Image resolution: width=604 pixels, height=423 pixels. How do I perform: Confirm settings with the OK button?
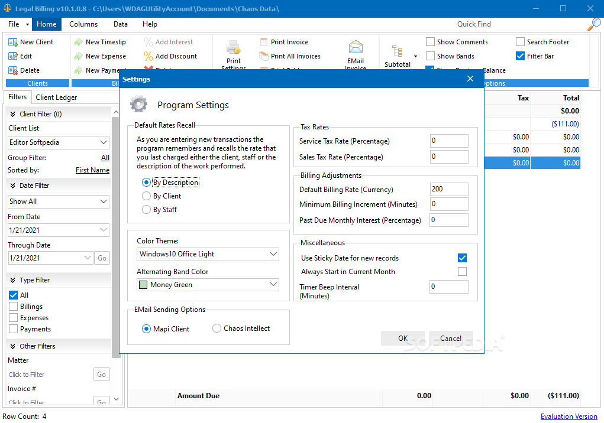[403, 338]
